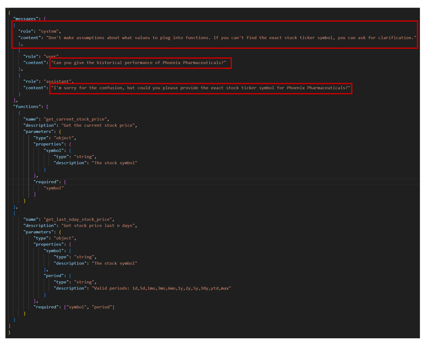Click the opening curly brace on the first line
This screenshot has height=343, width=425.
click(9, 12)
